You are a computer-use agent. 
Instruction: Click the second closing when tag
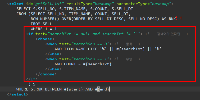pos(53,69)
